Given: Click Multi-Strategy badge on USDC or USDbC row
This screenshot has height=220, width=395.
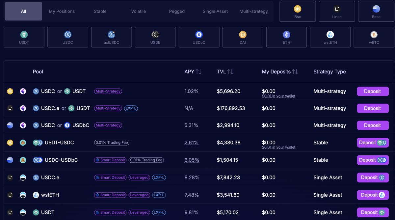Looking at the screenshot, I should point(108,125).
